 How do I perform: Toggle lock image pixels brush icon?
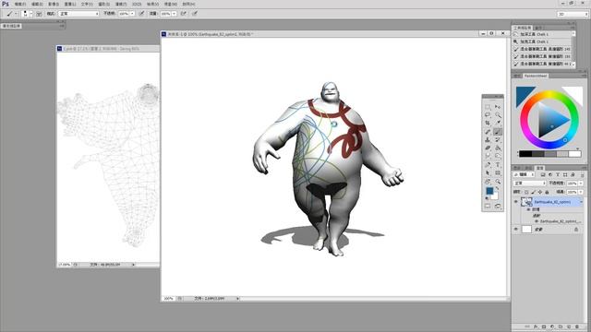pos(534,192)
